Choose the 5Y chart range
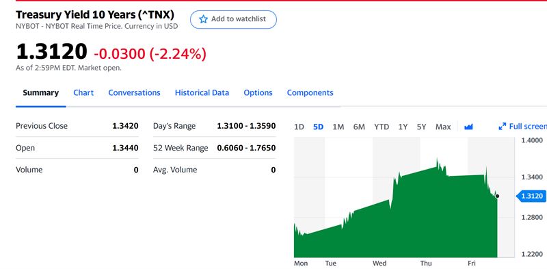The height and width of the screenshot is (269, 547). [x=421, y=127]
